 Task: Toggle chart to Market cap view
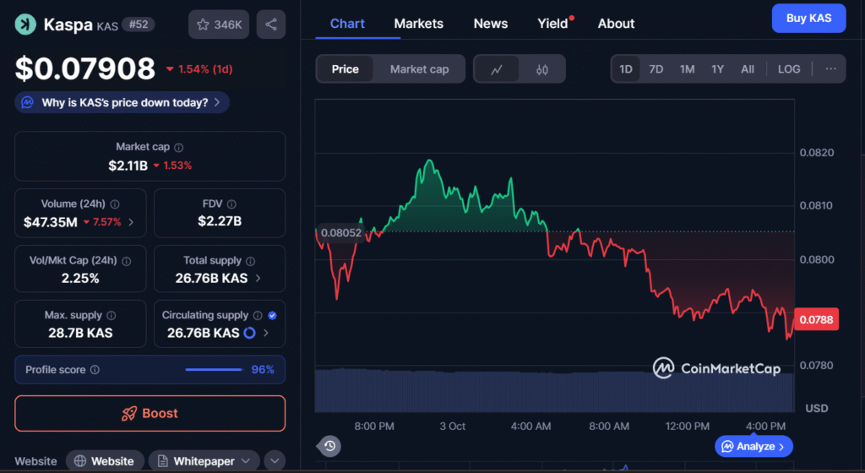coord(419,69)
